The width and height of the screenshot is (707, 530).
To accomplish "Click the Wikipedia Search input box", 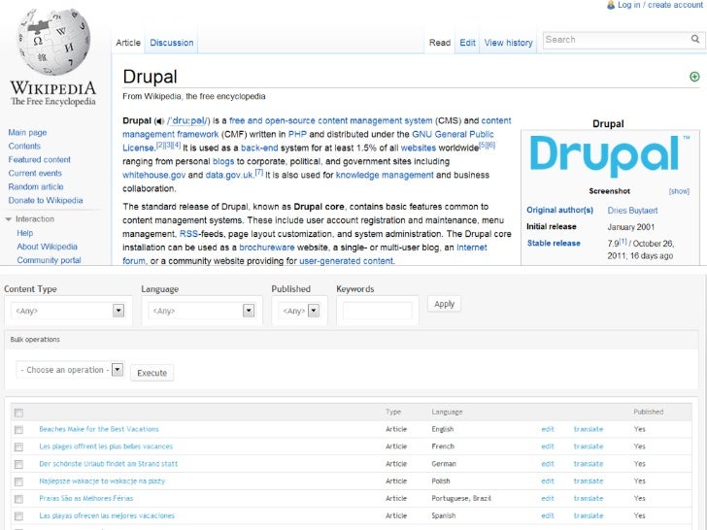I will point(616,40).
